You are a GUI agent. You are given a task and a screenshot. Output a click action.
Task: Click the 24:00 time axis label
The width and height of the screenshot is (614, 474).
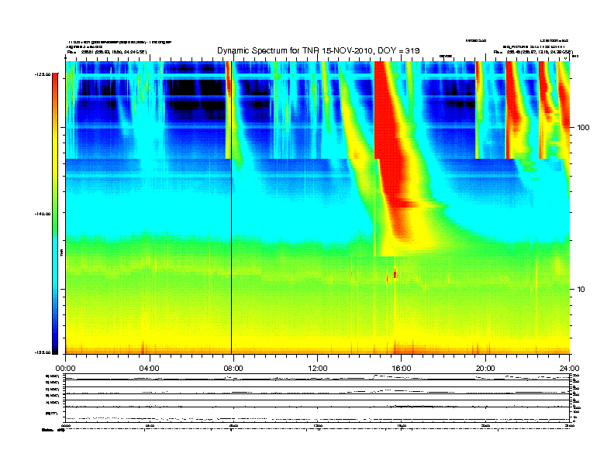click(569, 369)
